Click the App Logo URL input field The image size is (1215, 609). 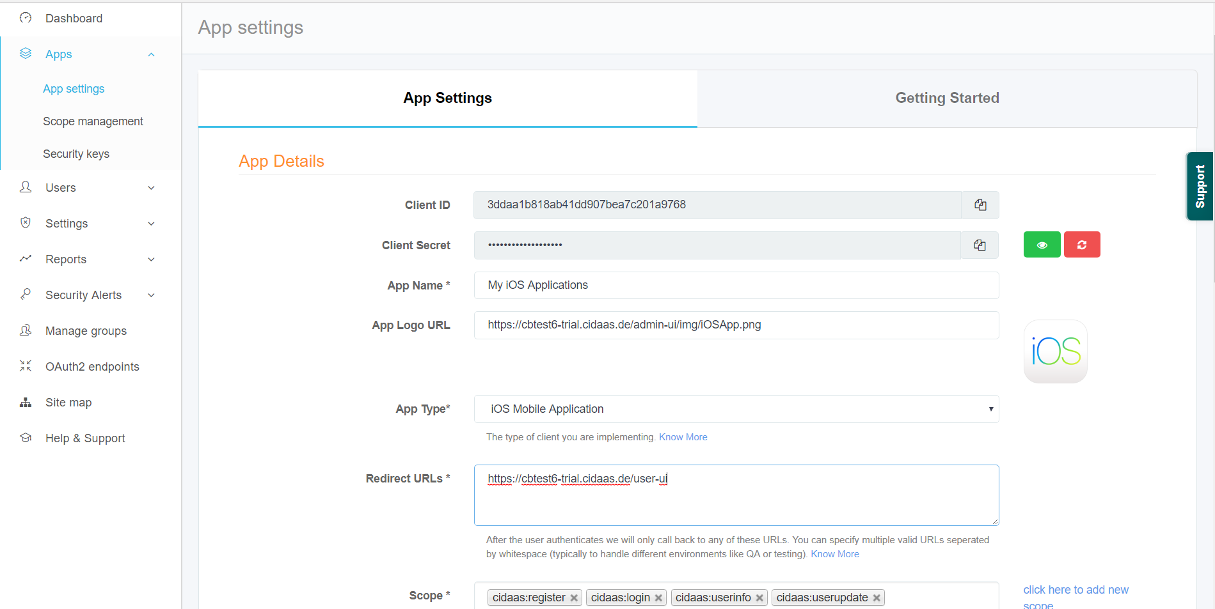pyautogui.click(x=736, y=325)
